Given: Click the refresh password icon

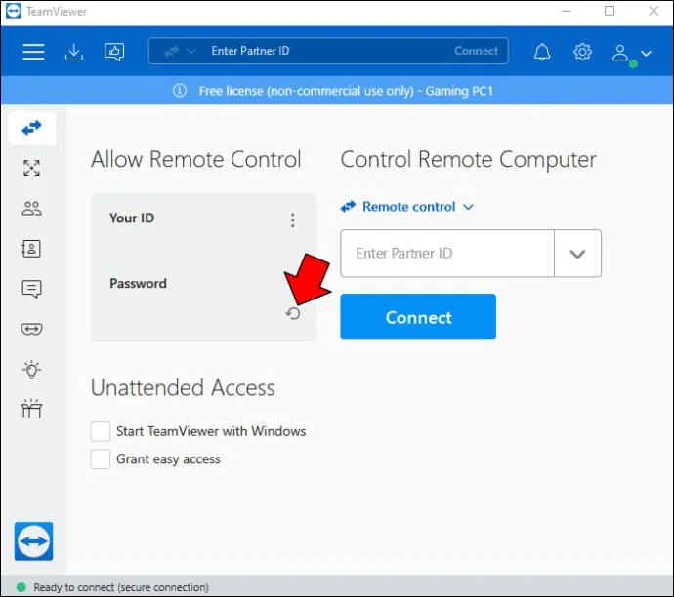Looking at the screenshot, I should click(x=293, y=314).
